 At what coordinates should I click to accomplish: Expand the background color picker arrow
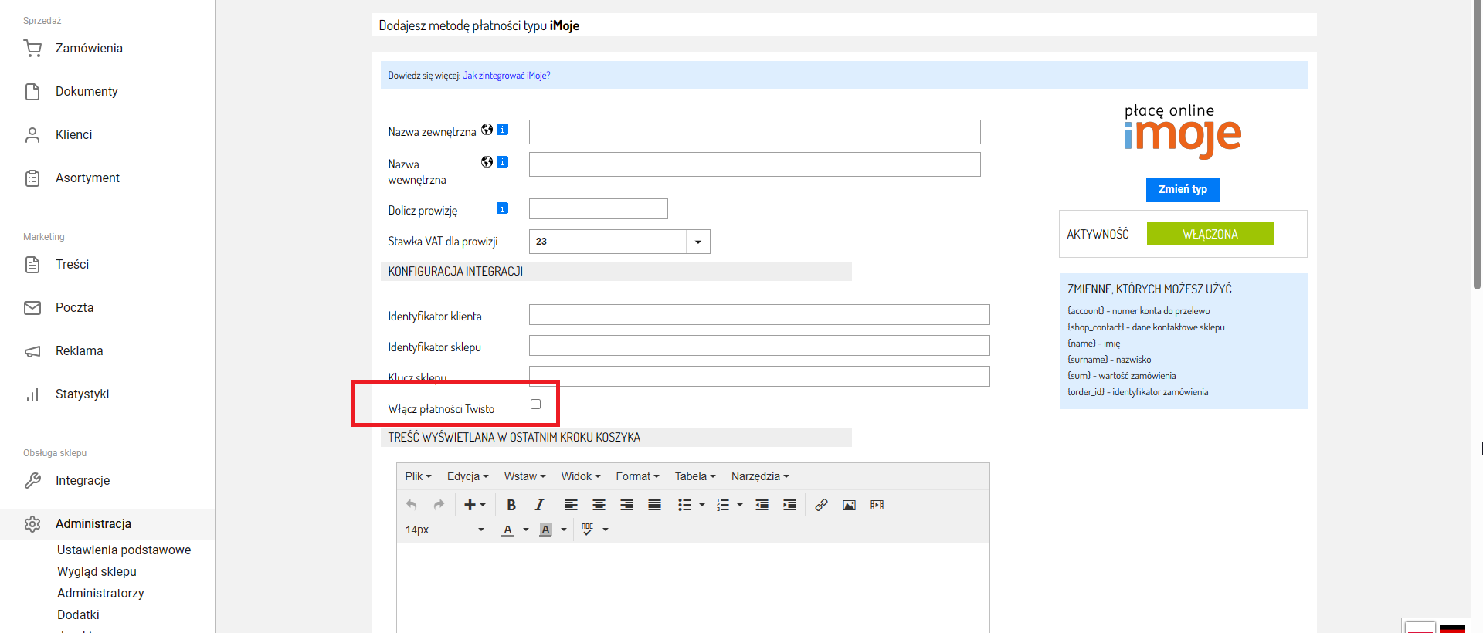coord(564,530)
